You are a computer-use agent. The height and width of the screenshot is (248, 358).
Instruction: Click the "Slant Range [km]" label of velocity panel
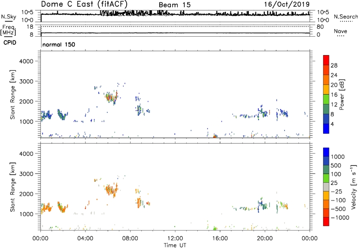click(x=13, y=187)
